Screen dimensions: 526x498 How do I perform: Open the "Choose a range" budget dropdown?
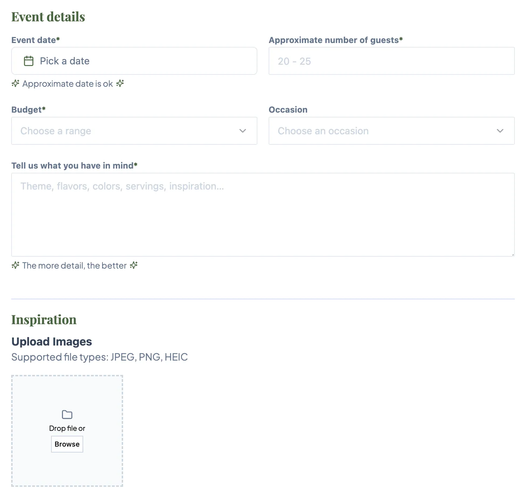click(134, 131)
